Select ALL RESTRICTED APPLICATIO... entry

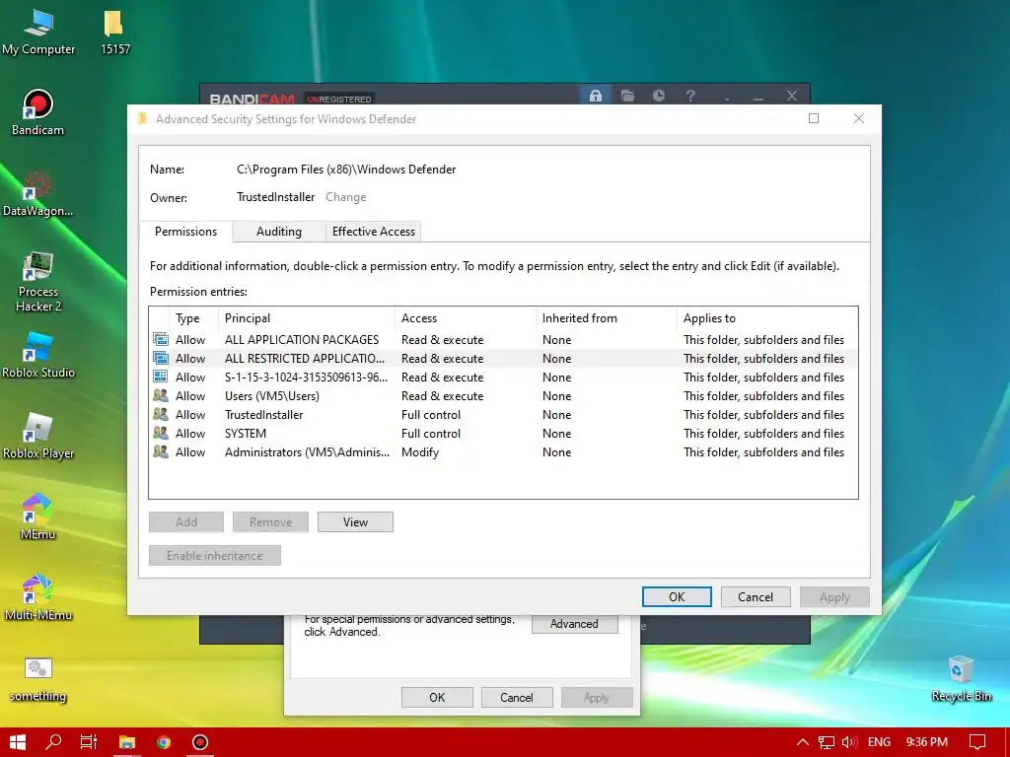pyautogui.click(x=504, y=358)
